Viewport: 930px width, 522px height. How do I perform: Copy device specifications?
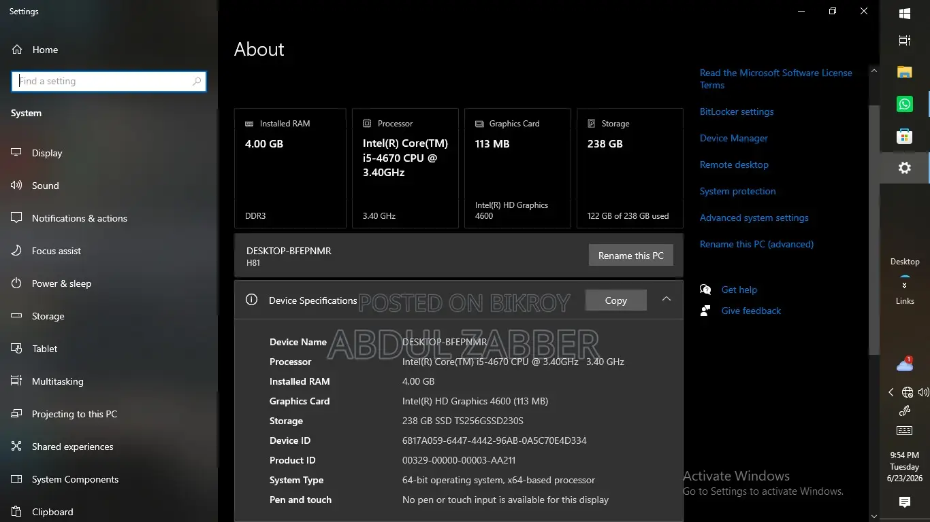point(616,300)
